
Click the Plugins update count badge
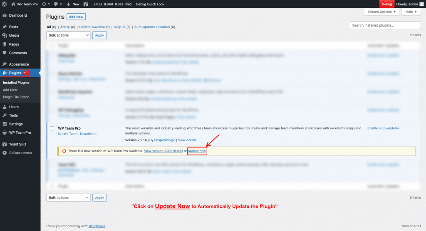(25, 73)
